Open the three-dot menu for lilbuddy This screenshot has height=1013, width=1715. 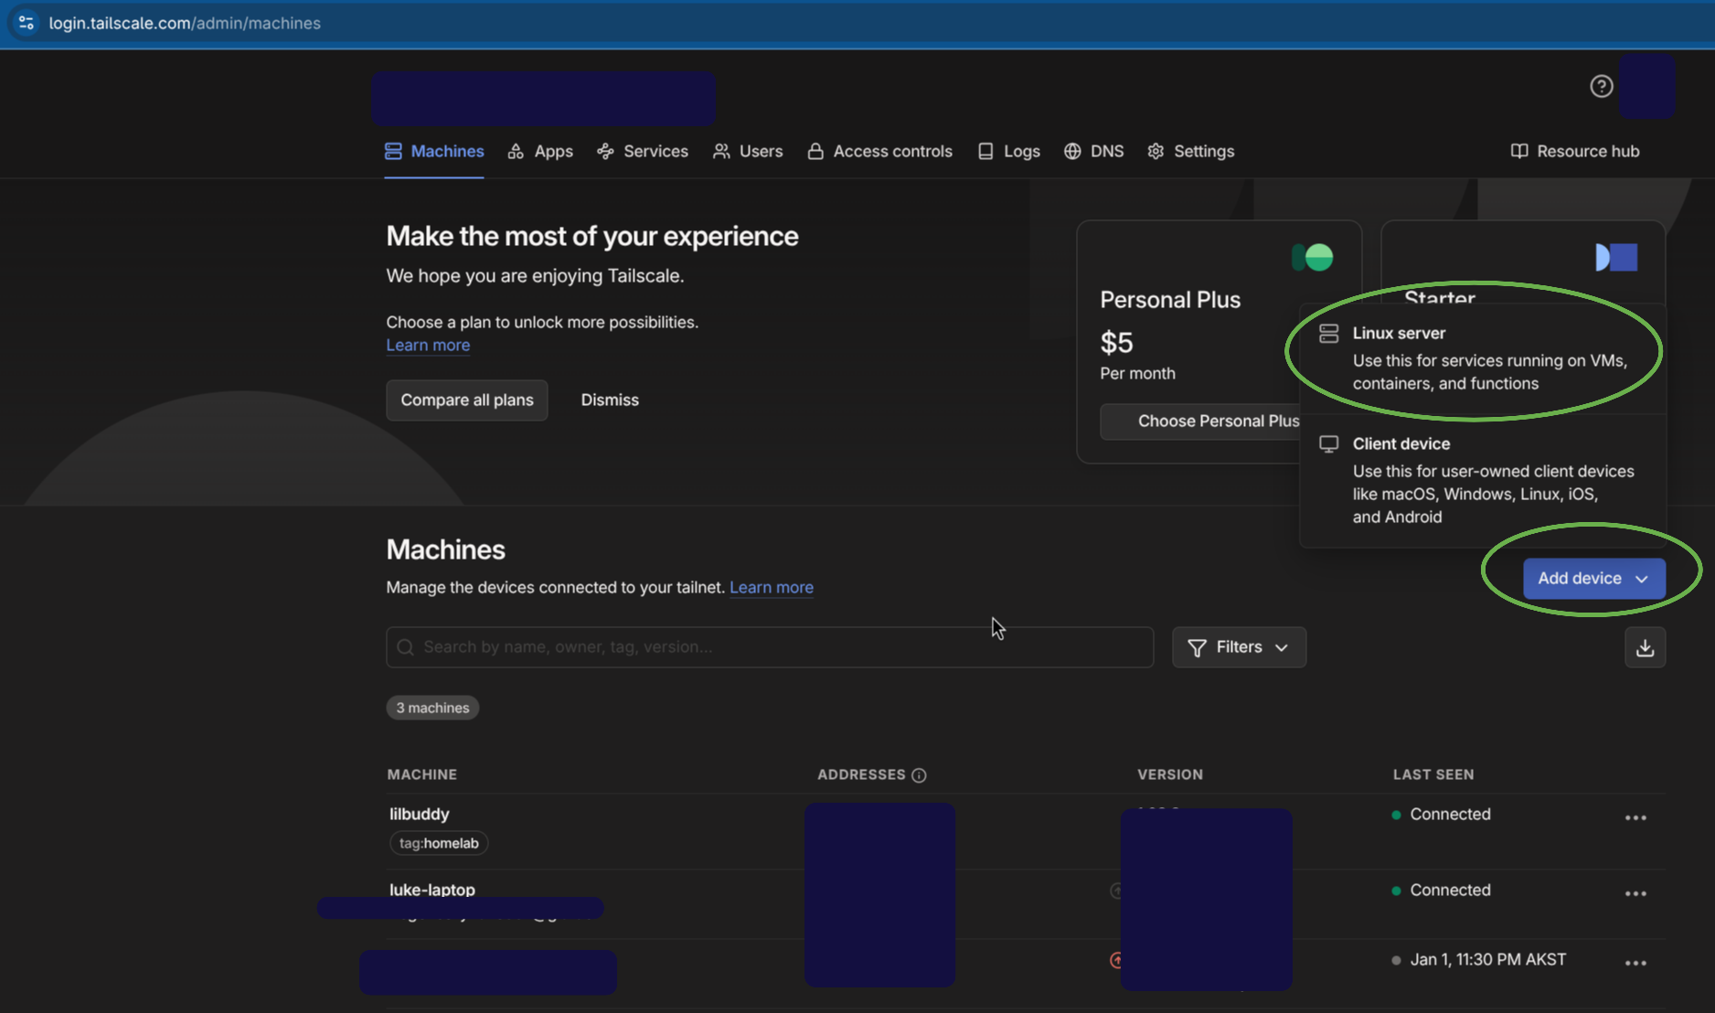1635,817
